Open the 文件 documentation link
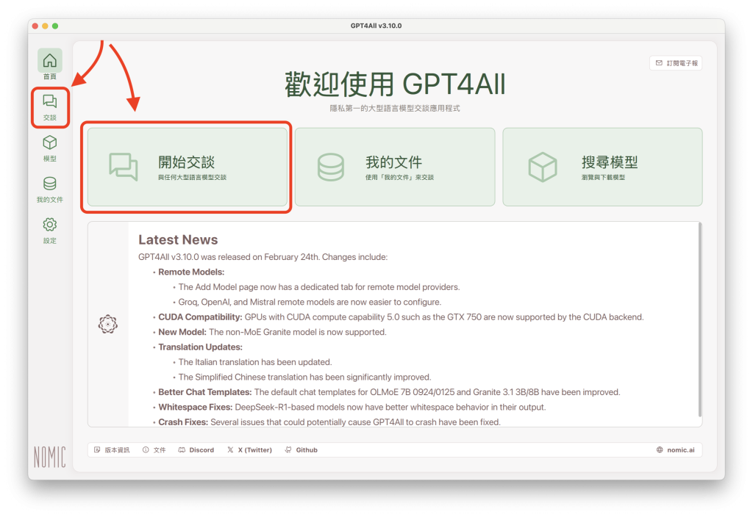This screenshot has width=753, height=517. [x=154, y=450]
